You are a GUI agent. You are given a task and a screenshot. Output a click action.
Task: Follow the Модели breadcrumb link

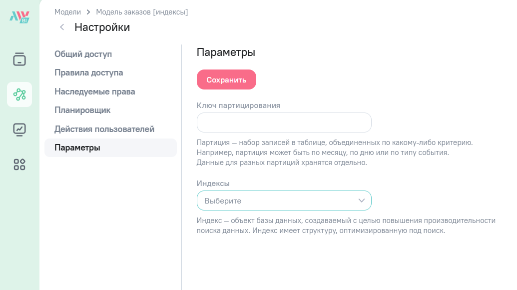tap(67, 12)
